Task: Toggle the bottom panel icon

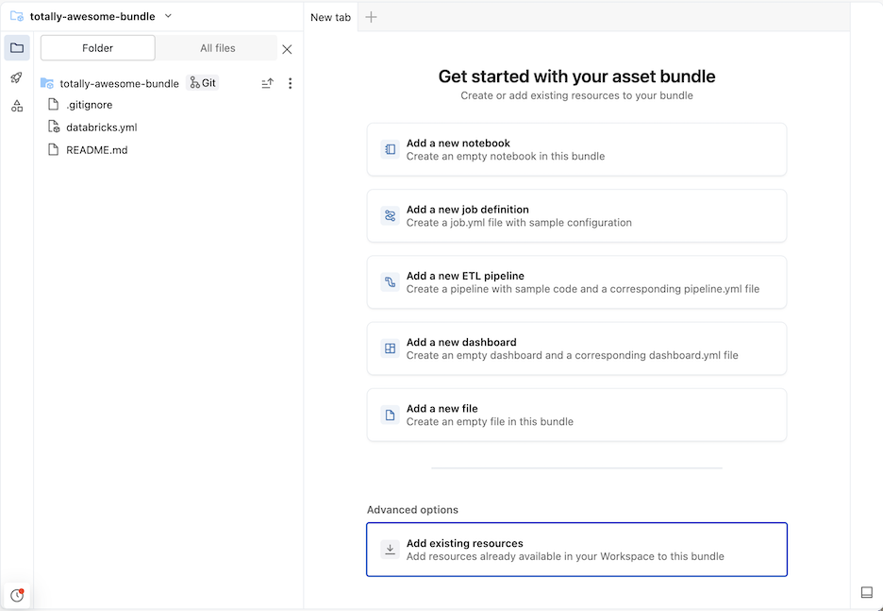Action: point(867,592)
